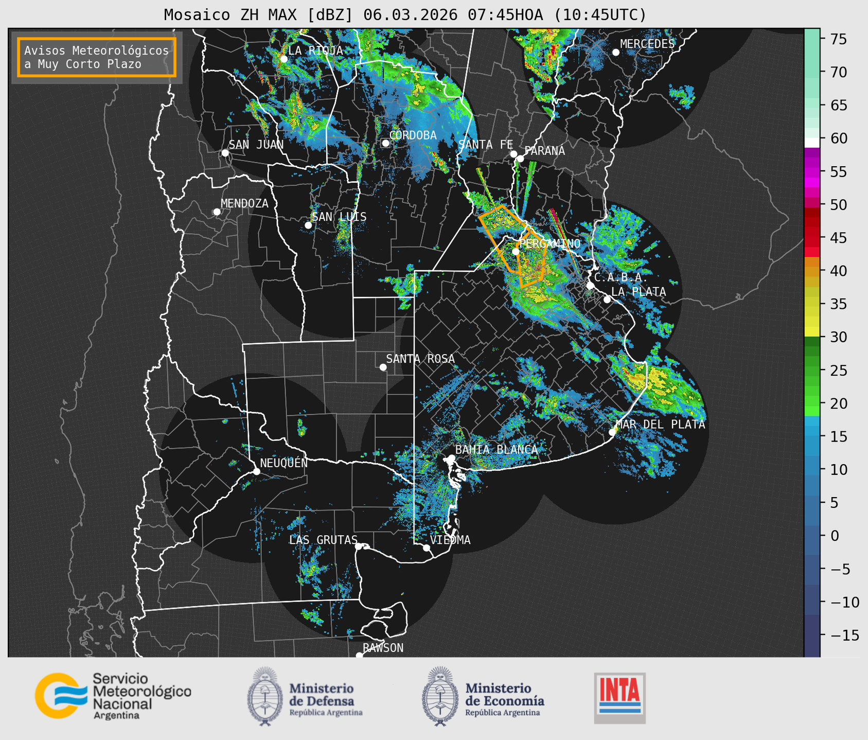Select the Rawson city marker dot

pos(359,656)
